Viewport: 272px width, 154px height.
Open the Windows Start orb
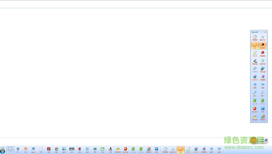click(2, 151)
